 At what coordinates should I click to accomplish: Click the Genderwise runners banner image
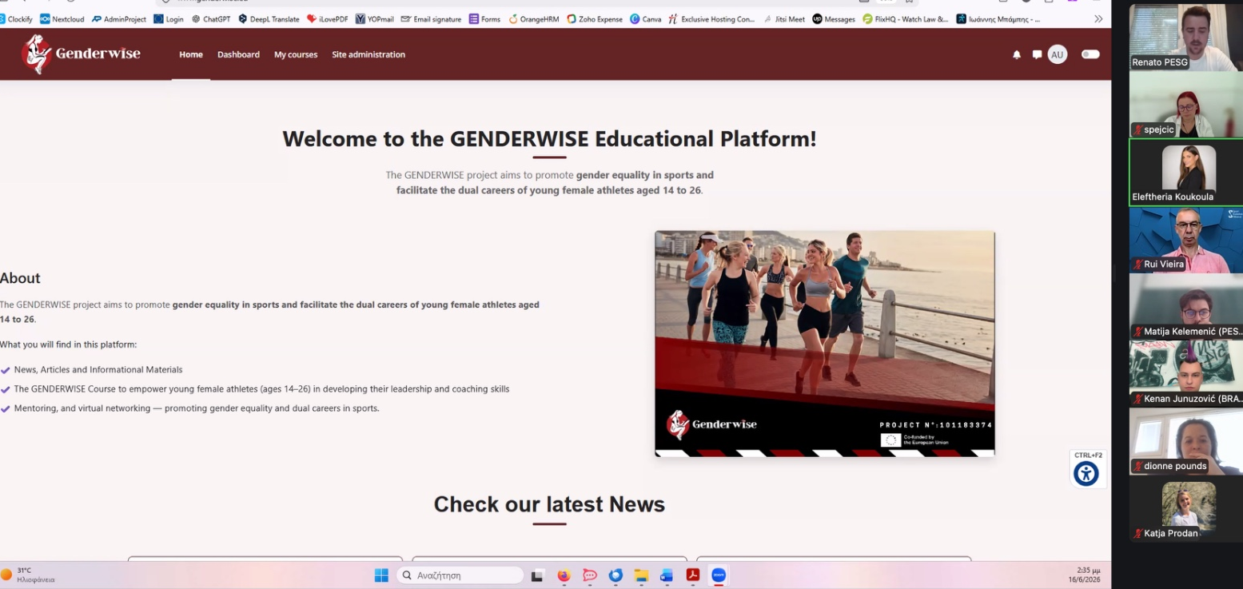[x=825, y=344]
